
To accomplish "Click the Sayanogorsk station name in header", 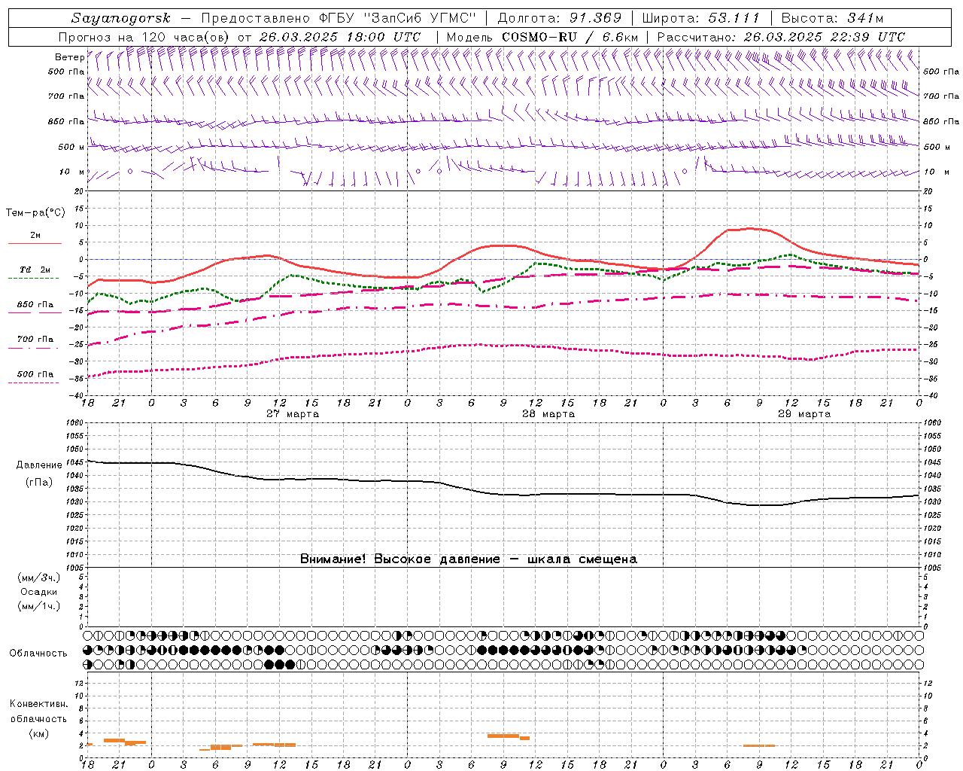I will [x=121, y=18].
